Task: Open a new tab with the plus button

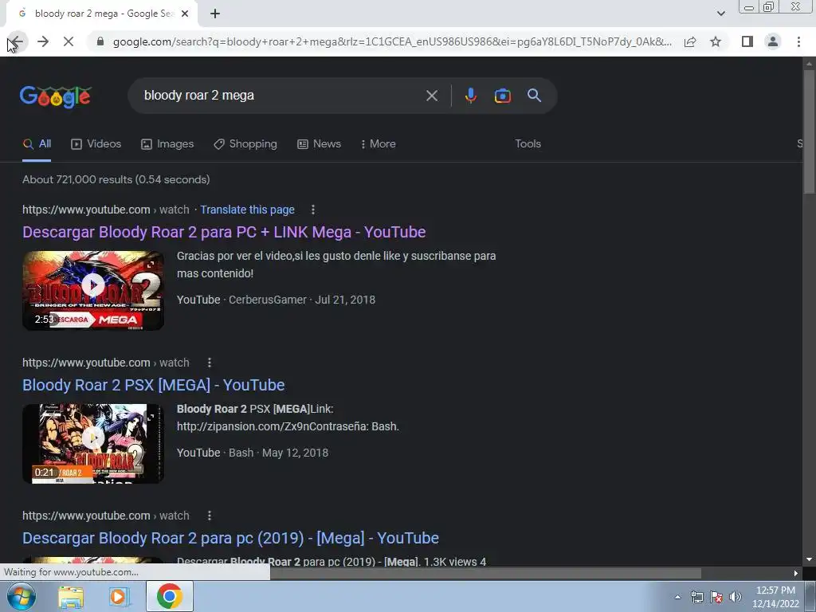Action: pyautogui.click(x=215, y=14)
